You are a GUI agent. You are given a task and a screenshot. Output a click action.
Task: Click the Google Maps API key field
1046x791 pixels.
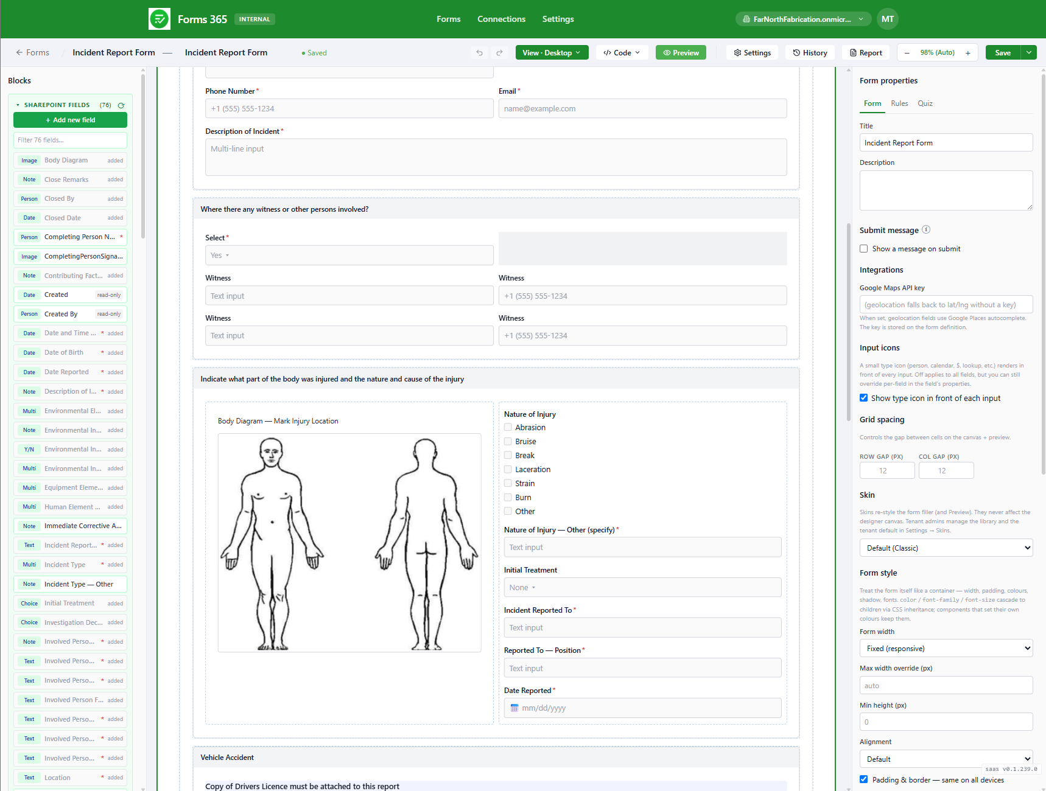click(946, 304)
